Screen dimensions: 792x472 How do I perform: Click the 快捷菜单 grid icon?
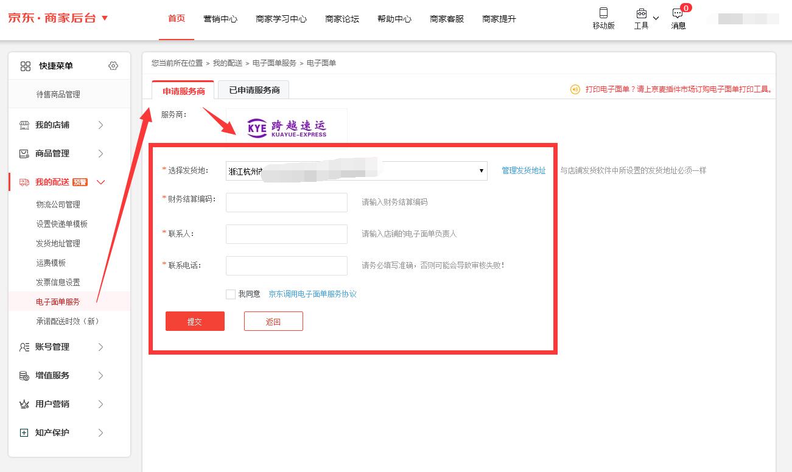(x=26, y=66)
